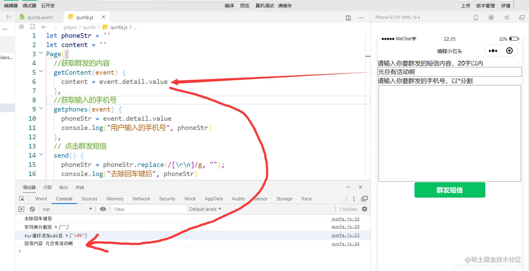Fold getphones function at line 9
Screen dimensions: 529x271
click(41, 109)
